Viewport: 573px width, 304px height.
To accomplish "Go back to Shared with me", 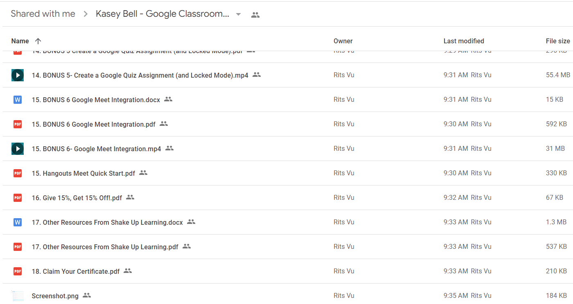I will pos(43,14).
